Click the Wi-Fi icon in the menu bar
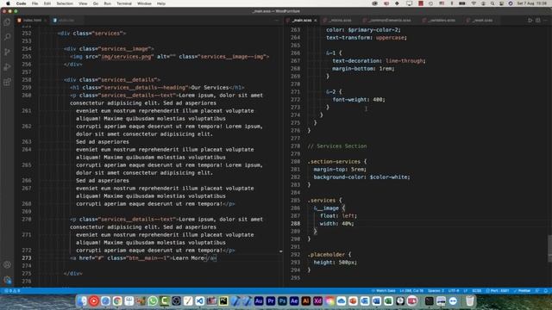The height and width of the screenshot is (310, 552). coord(474,3)
